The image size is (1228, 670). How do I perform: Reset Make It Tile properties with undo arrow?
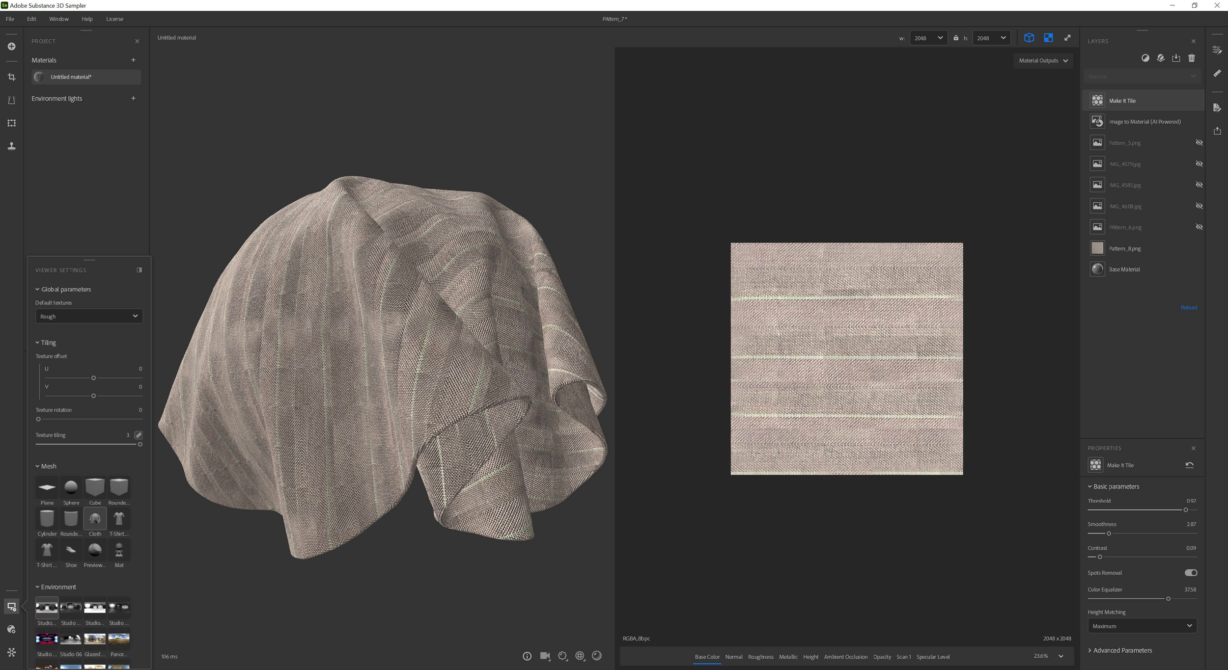(x=1189, y=465)
